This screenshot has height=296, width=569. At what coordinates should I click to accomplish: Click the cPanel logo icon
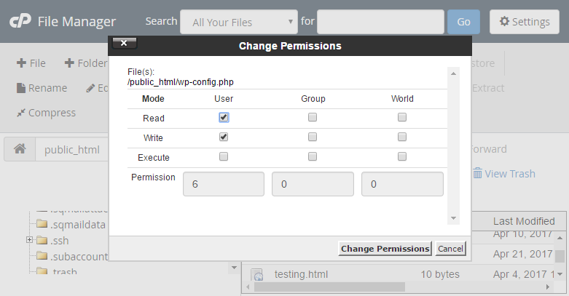tap(20, 22)
